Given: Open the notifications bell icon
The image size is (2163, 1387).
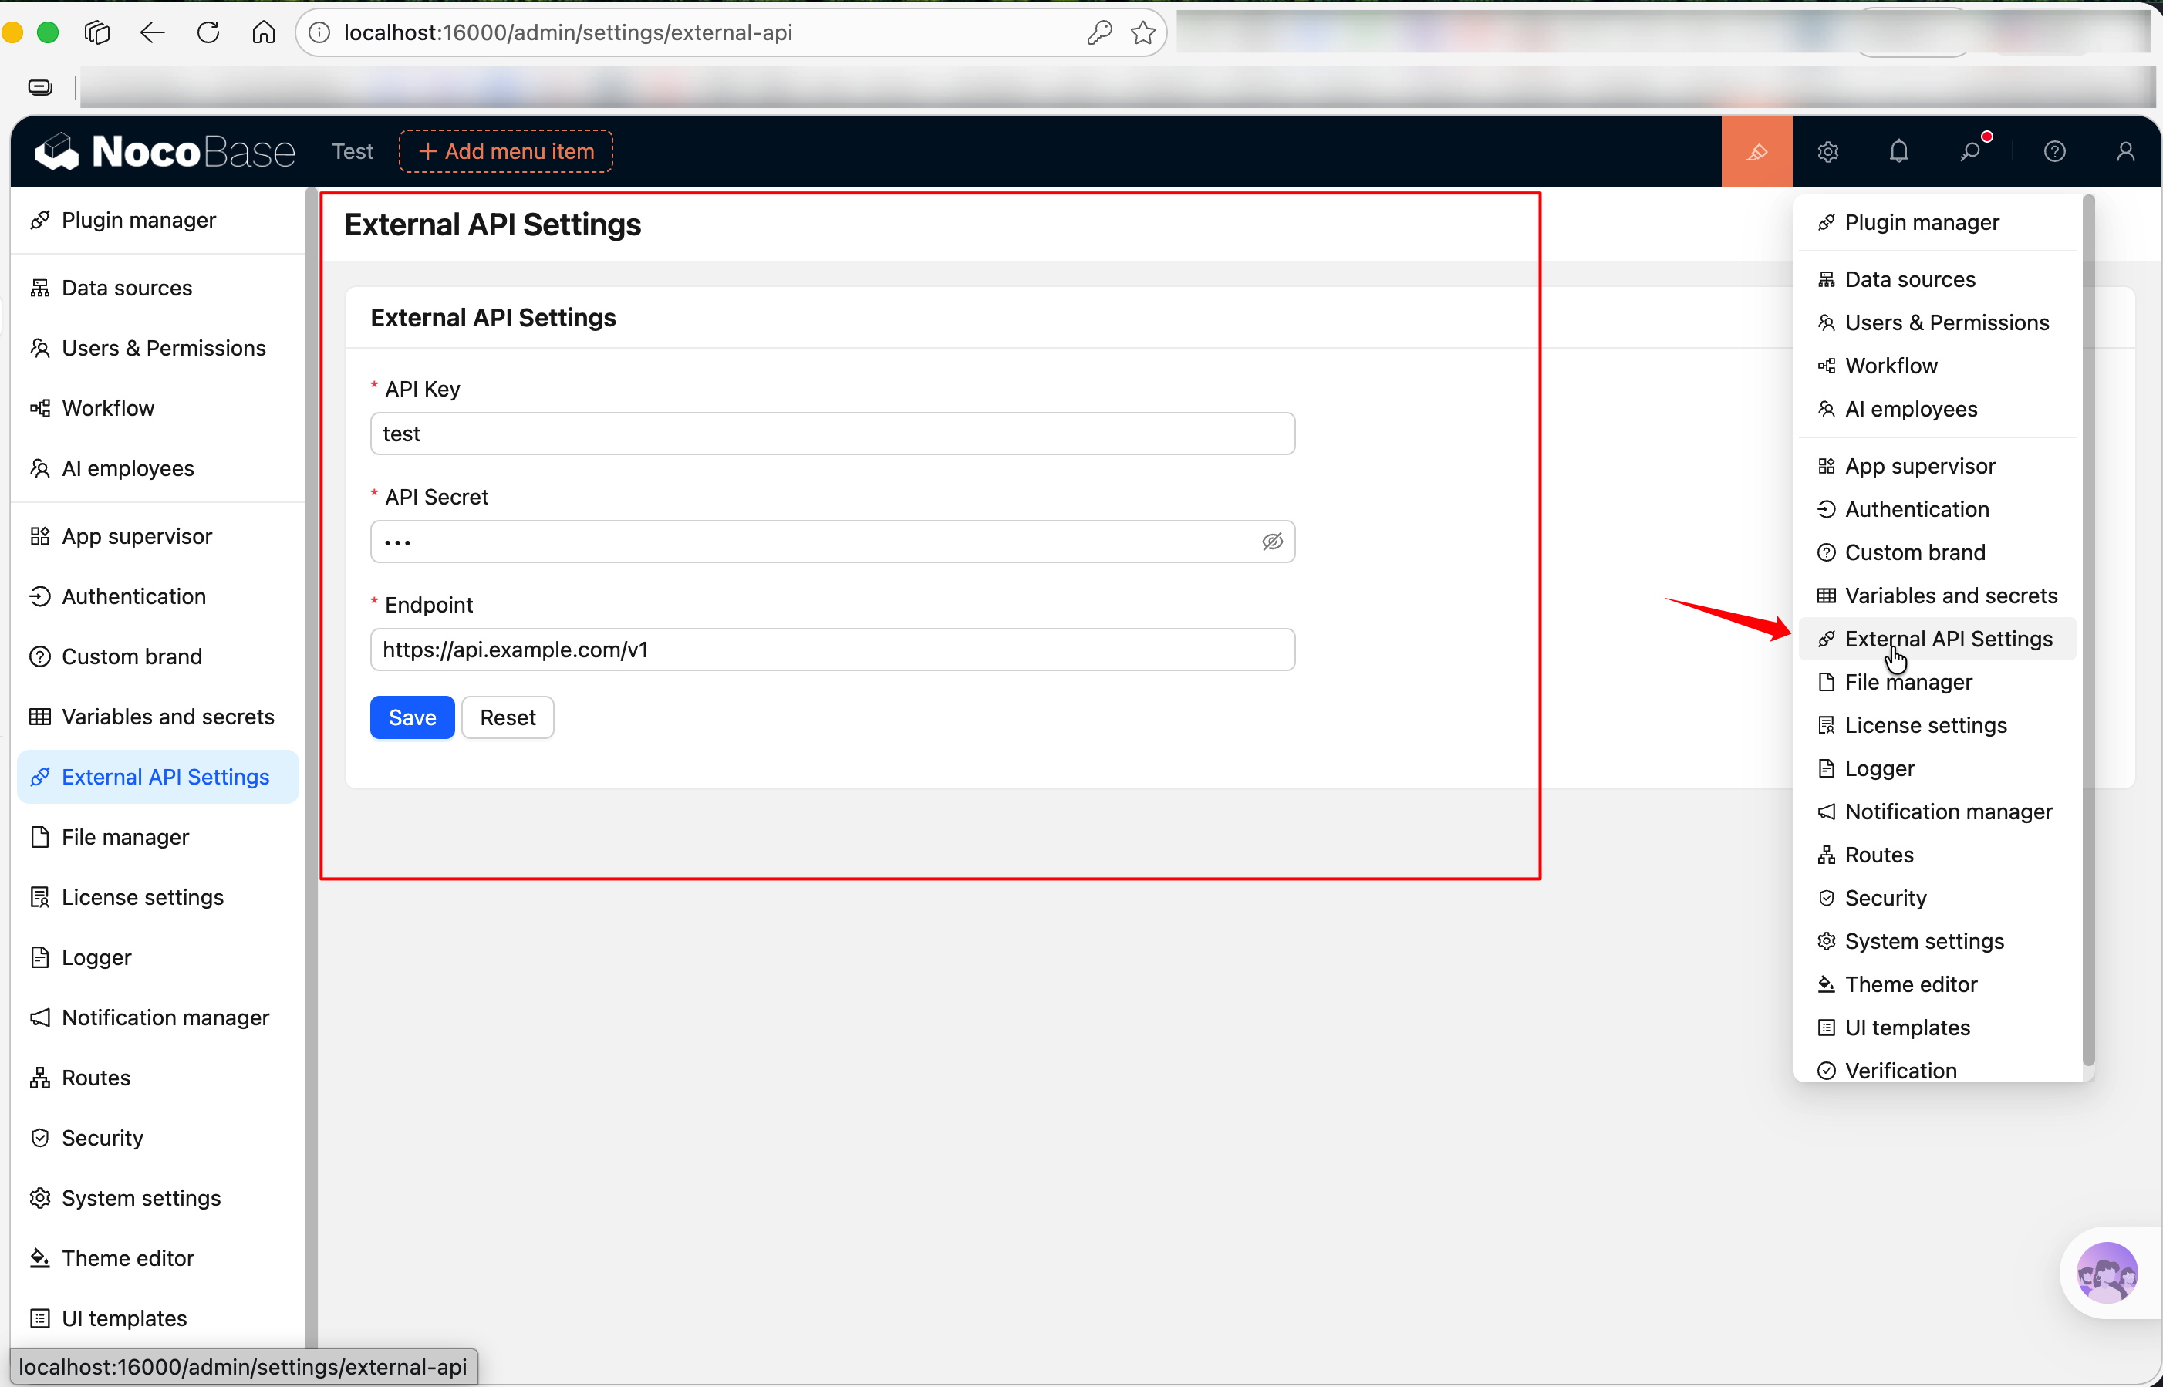Looking at the screenshot, I should 1898,151.
